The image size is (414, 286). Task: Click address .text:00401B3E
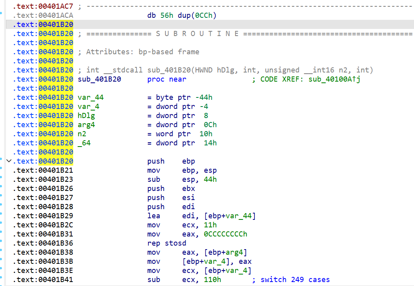coord(43,271)
